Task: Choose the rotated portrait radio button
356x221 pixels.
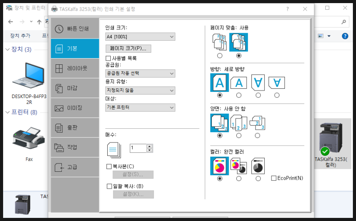Action: [x=258, y=95]
